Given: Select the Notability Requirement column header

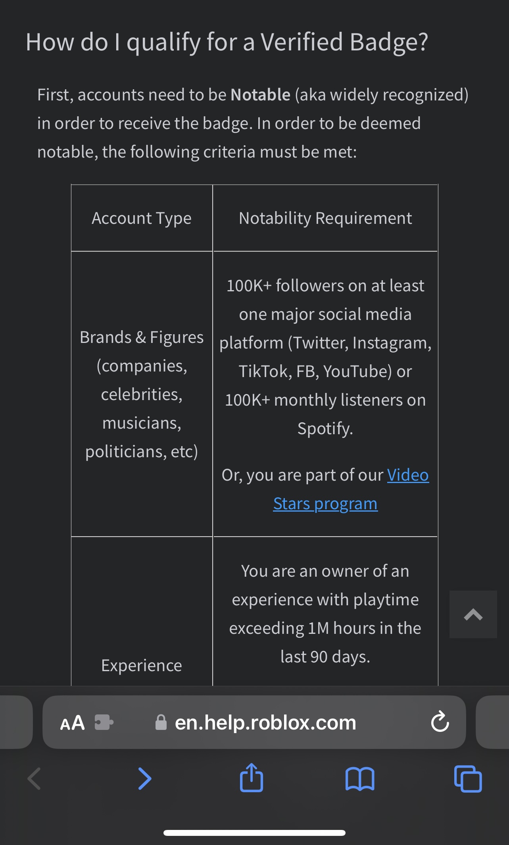Looking at the screenshot, I should (325, 218).
